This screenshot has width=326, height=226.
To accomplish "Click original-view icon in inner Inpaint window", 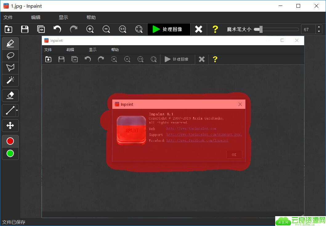I will 74,59.
